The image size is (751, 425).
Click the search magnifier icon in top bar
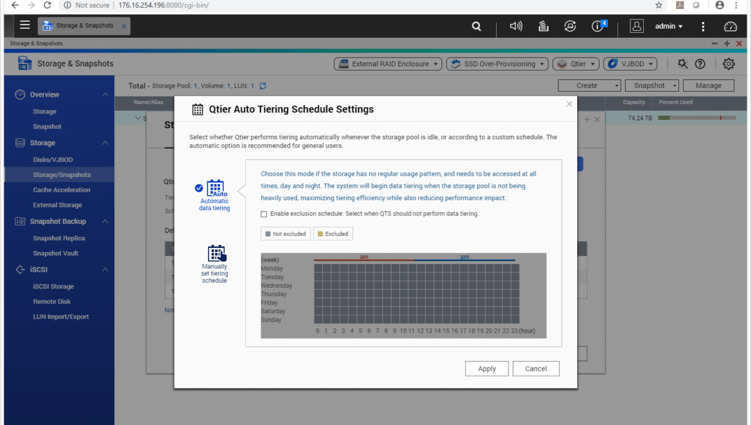tap(476, 26)
